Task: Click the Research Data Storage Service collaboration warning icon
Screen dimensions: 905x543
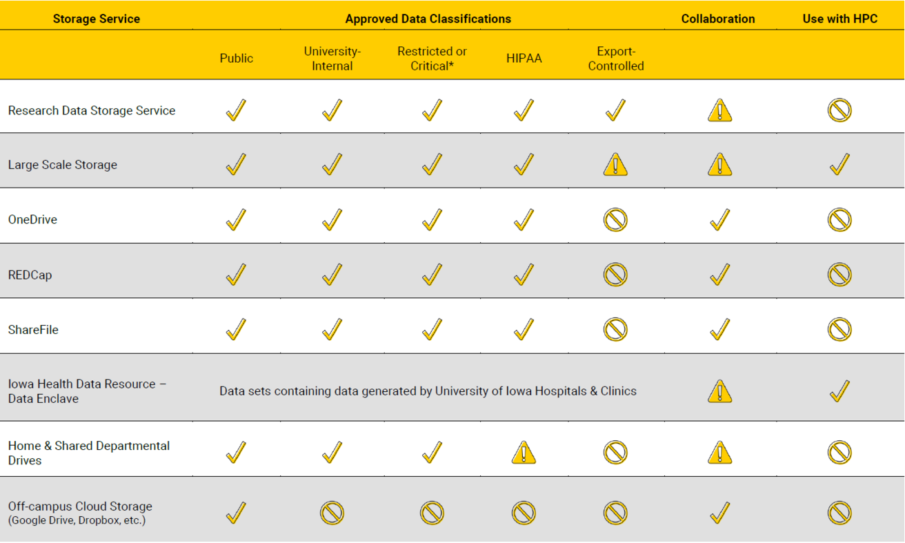Action: 719,110
